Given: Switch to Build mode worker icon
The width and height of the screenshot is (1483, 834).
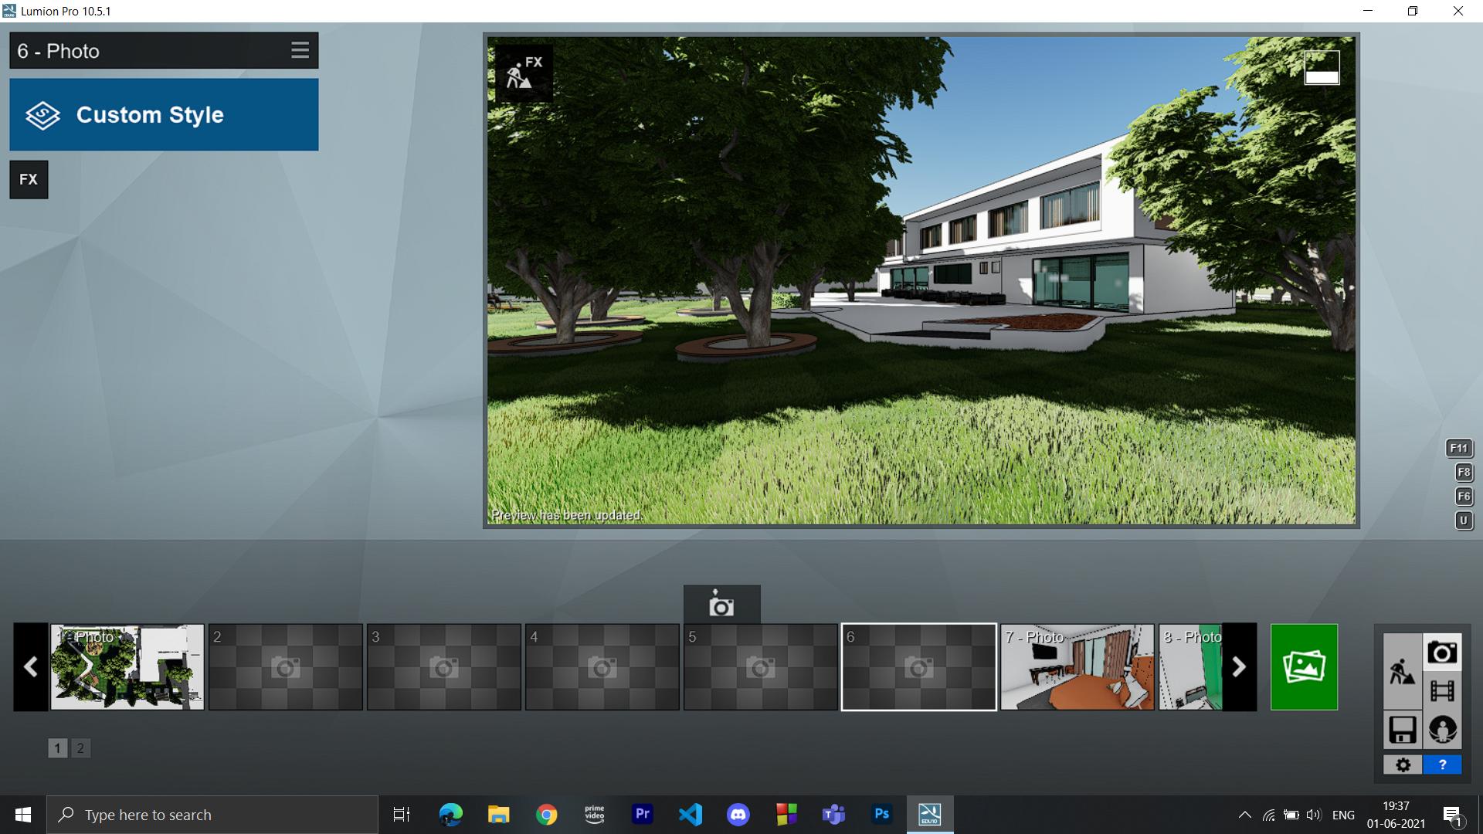Looking at the screenshot, I should click(1402, 671).
